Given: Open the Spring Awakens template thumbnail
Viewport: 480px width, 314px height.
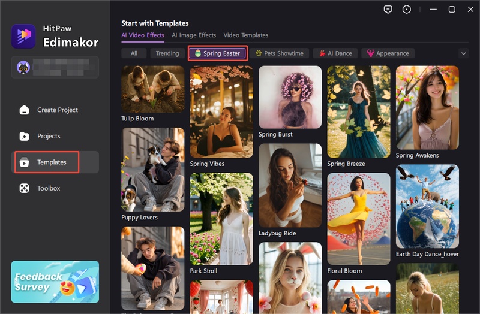Looking at the screenshot, I should (x=427, y=108).
